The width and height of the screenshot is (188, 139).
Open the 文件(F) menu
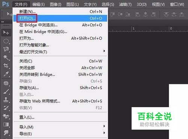[21, 4]
